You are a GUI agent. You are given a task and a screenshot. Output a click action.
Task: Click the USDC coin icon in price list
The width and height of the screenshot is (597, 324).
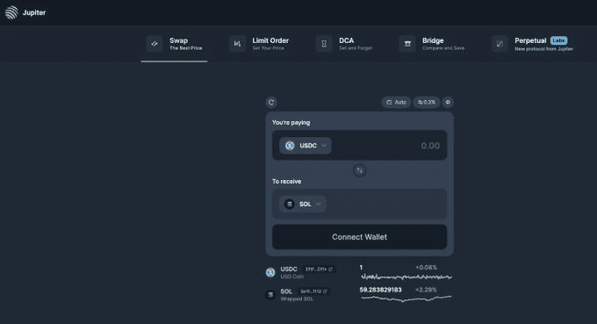[x=270, y=272]
